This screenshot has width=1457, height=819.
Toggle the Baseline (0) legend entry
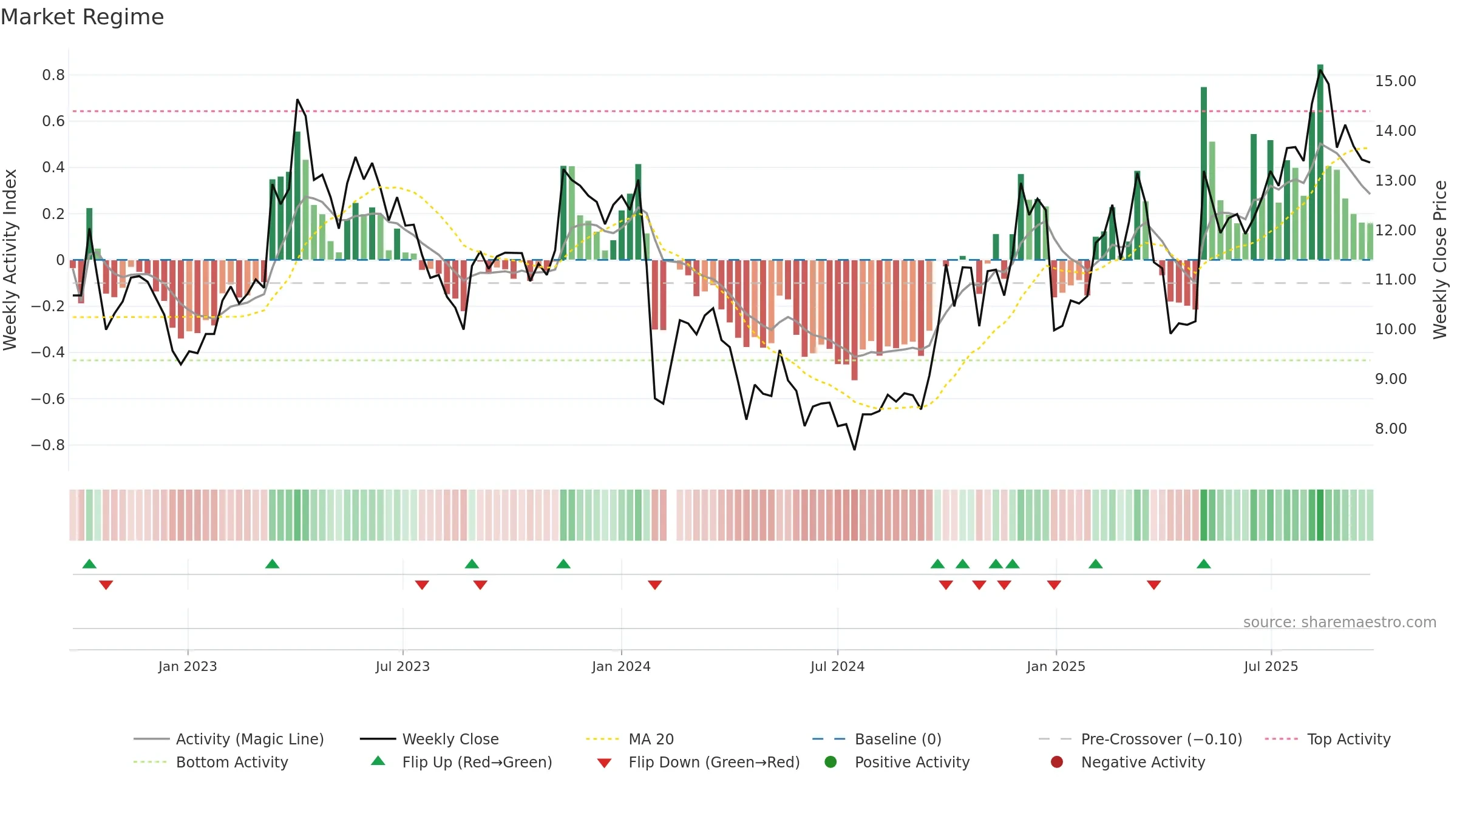pyautogui.click(x=877, y=739)
